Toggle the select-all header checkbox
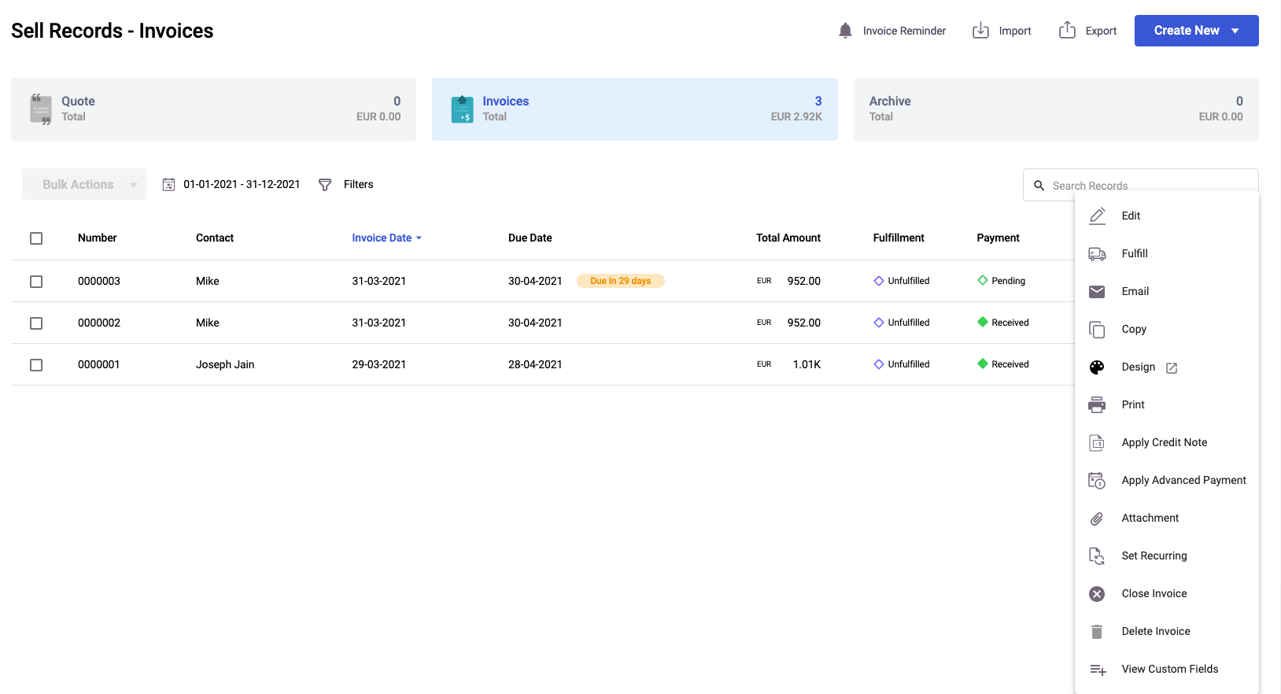 coord(36,238)
